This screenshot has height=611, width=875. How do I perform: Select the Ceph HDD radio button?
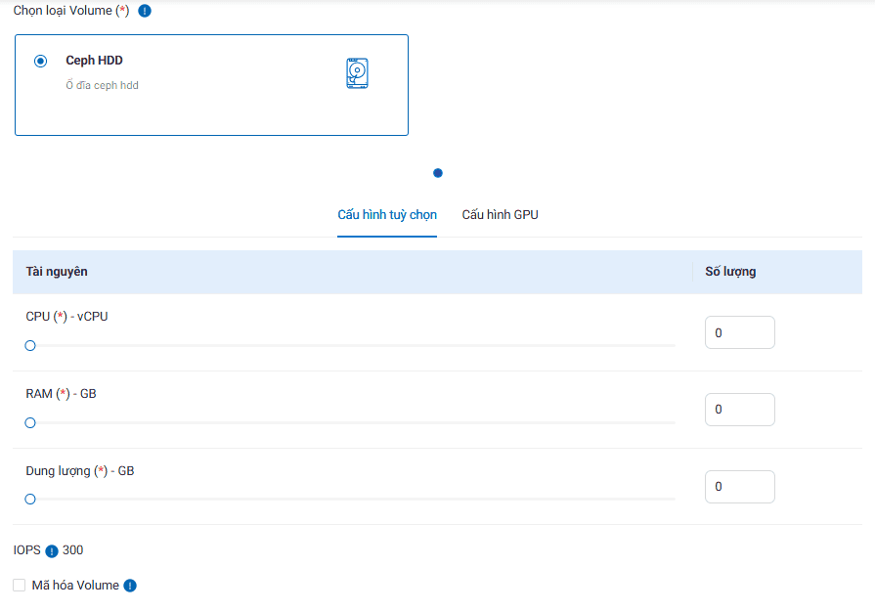(40, 61)
